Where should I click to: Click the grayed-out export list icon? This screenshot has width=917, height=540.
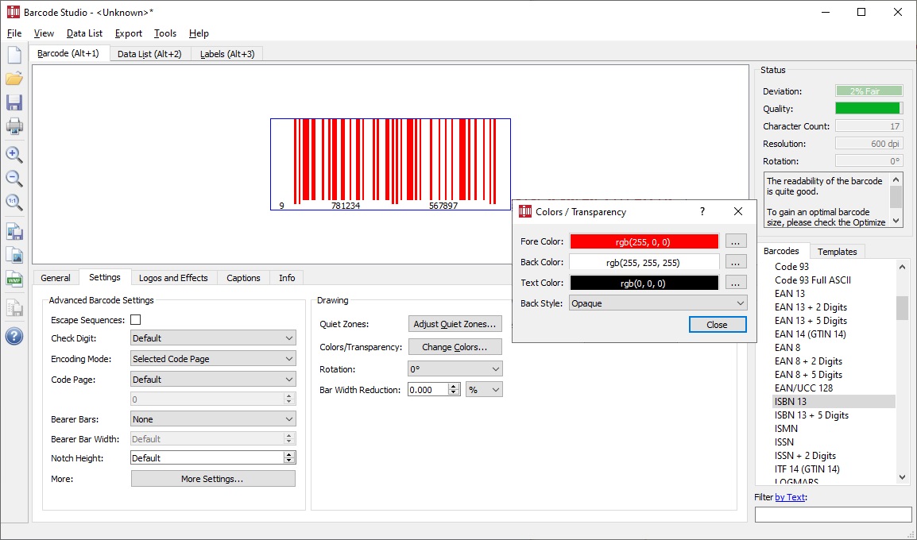(14, 307)
